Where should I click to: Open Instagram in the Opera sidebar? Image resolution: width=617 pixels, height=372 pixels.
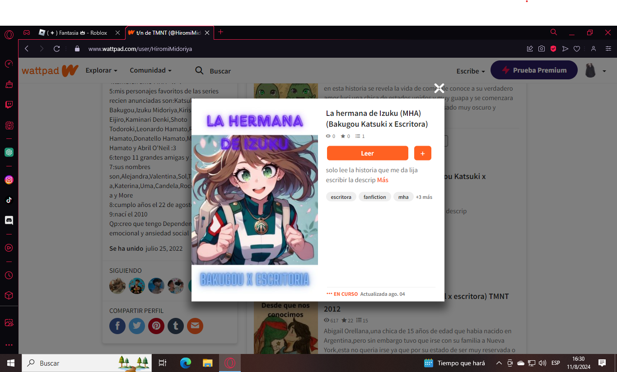[9, 180]
